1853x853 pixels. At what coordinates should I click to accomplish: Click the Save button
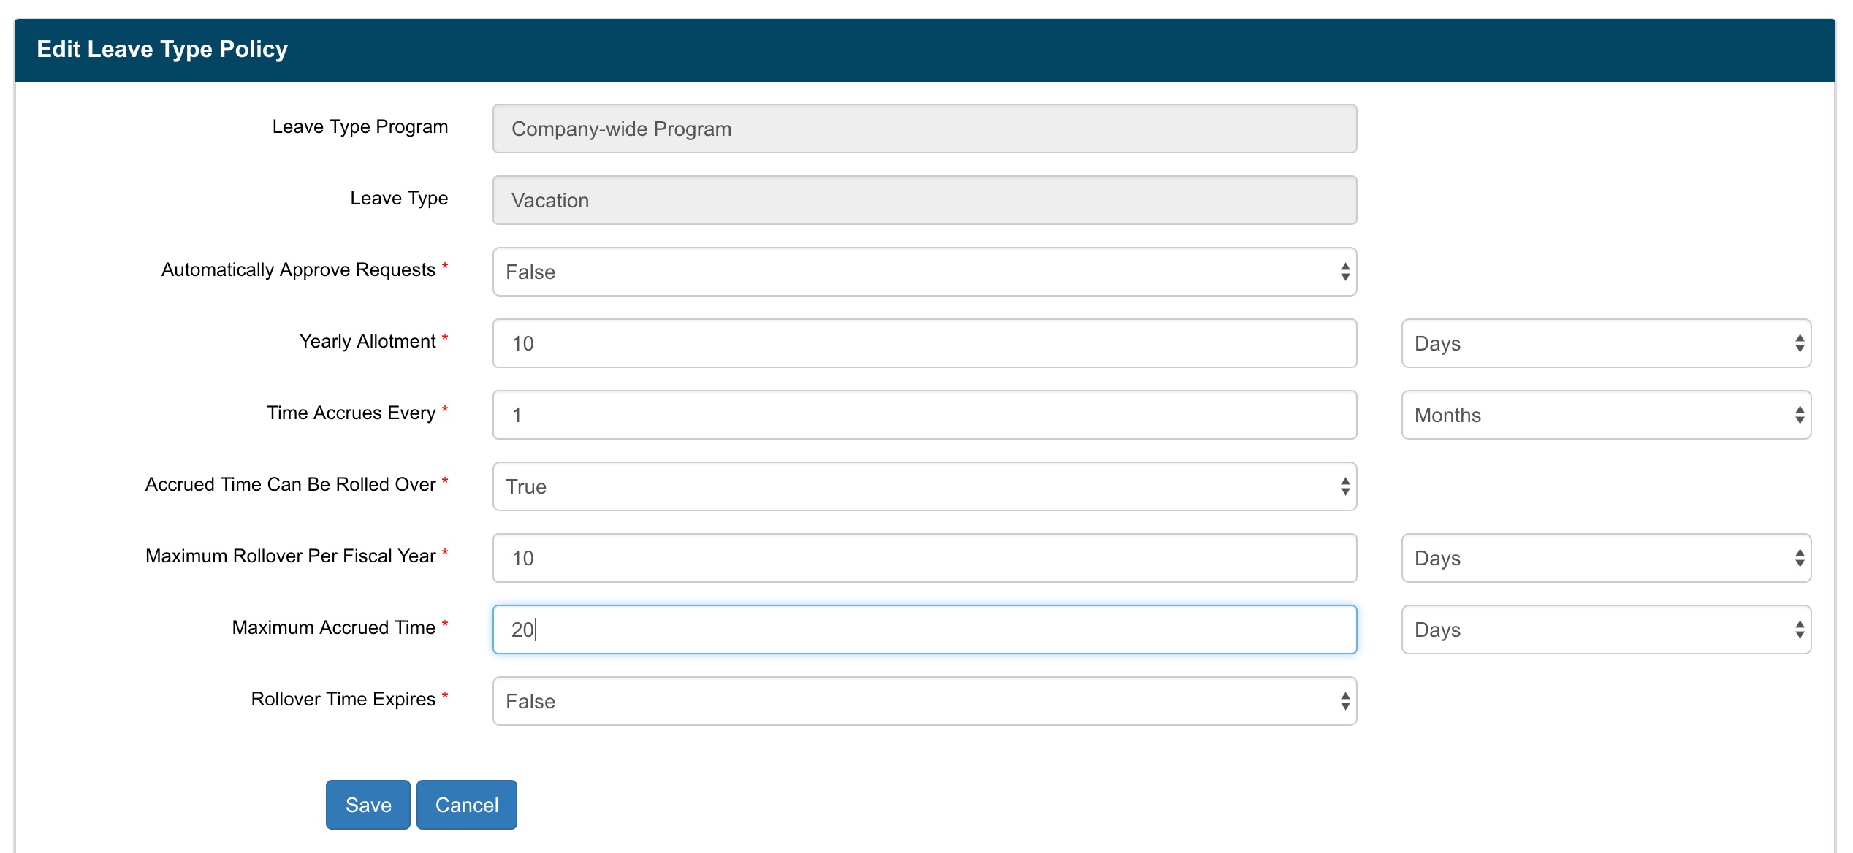[x=368, y=805]
